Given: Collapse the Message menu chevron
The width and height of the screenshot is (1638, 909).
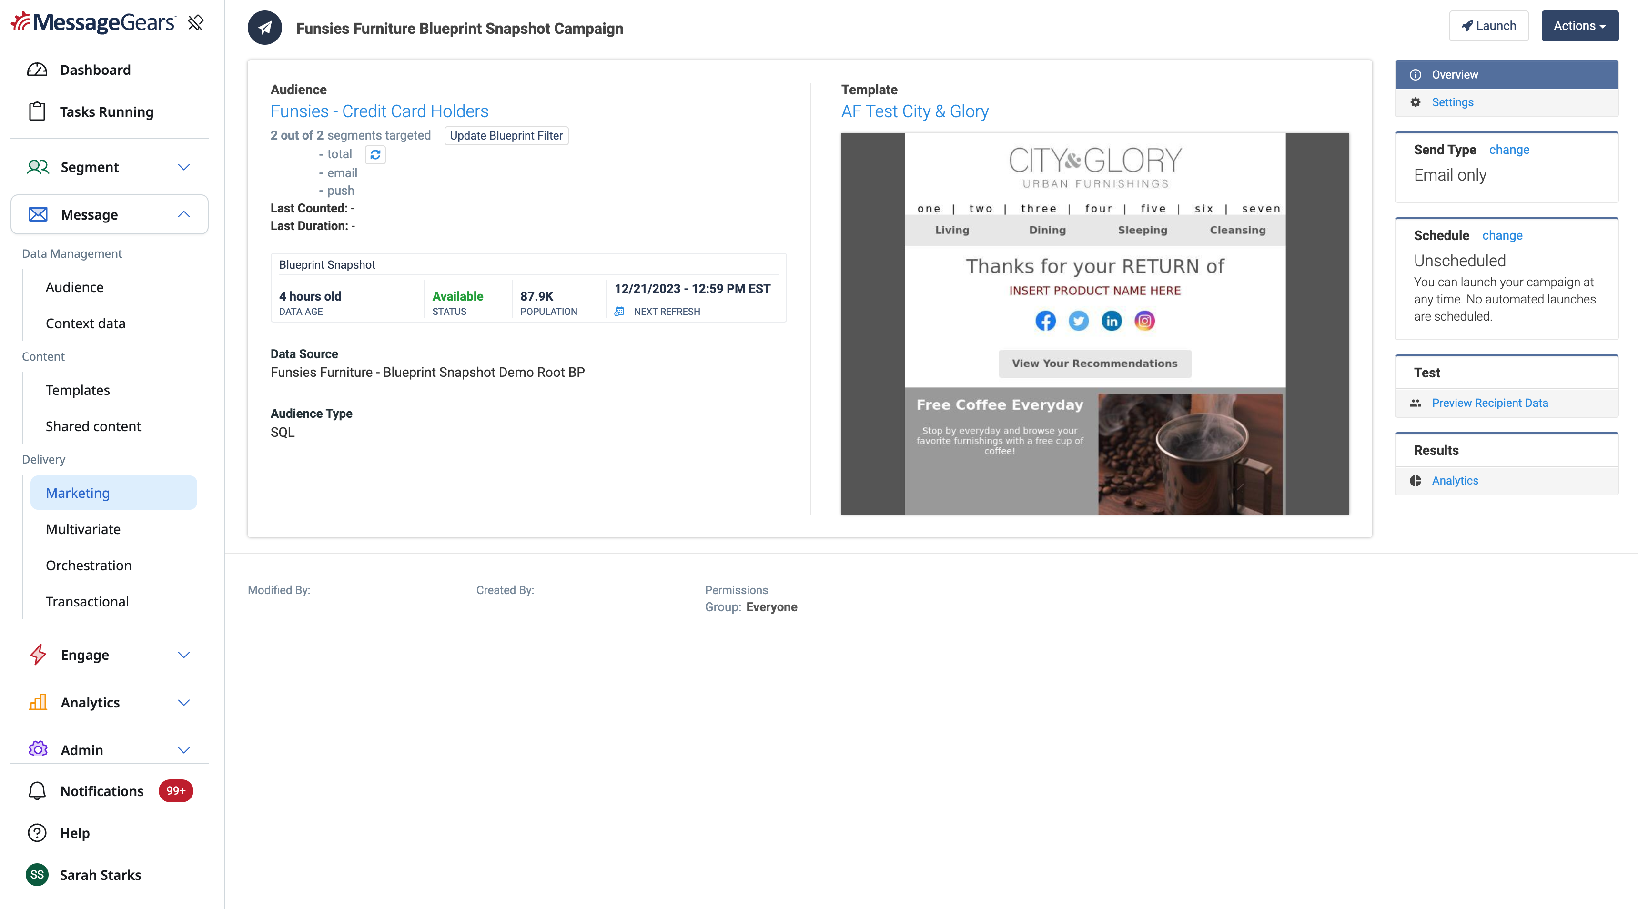Looking at the screenshot, I should [184, 215].
